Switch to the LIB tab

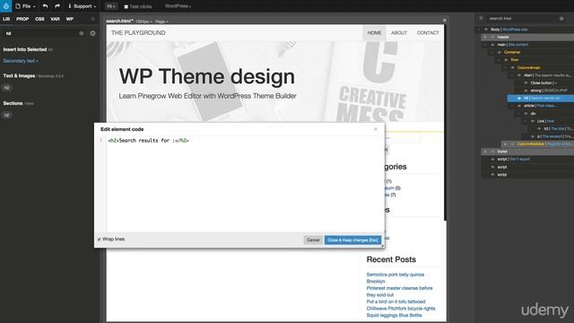click(6, 19)
